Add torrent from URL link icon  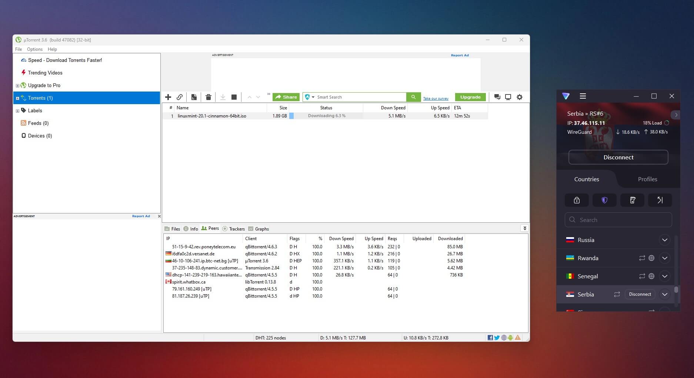(180, 97)
